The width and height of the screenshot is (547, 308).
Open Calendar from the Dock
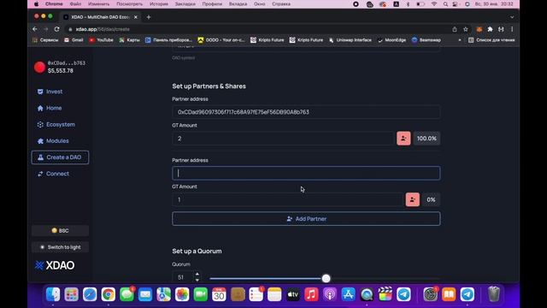pos(219,294)
